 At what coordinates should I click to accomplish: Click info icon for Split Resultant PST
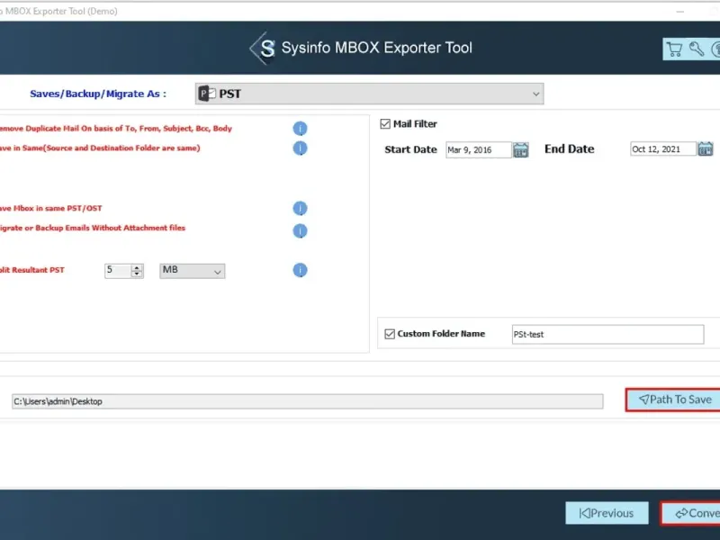pos(300,270)
